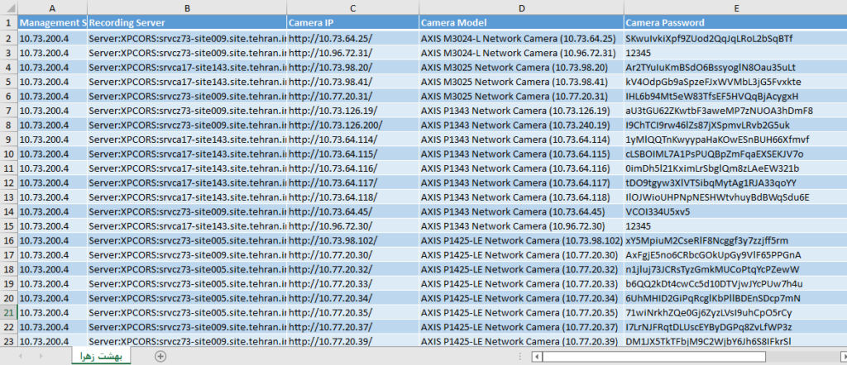Select column A header
Viewport: 847px width, 365px height.
pos(51,7)
